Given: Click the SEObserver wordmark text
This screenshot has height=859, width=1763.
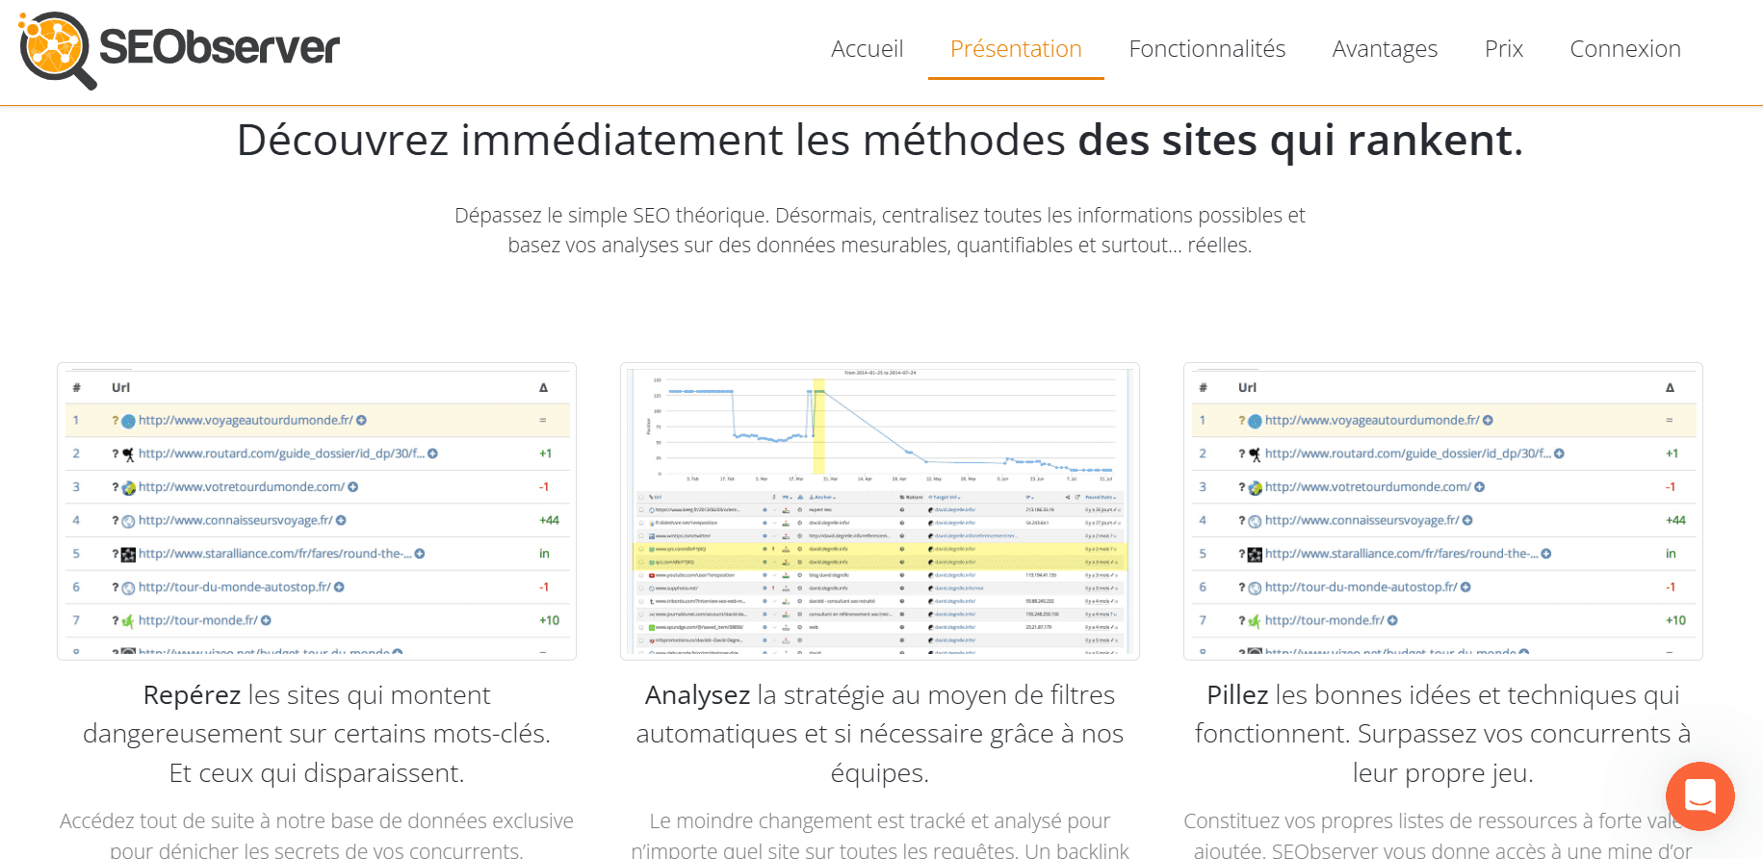Looking at the screenshot, I should 220,47.
